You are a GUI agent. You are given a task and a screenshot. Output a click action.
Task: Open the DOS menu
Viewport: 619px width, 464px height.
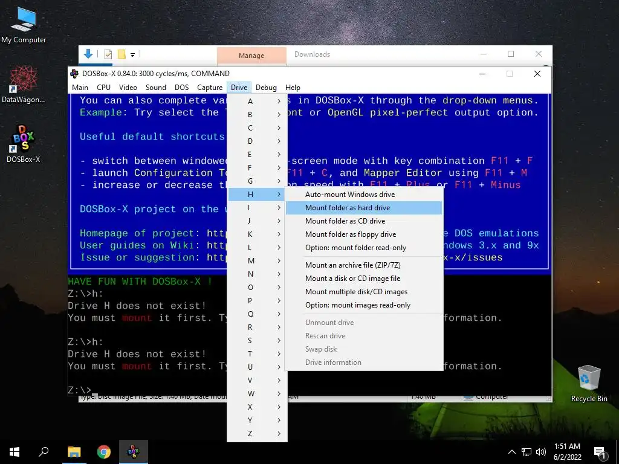pos(181,88)
